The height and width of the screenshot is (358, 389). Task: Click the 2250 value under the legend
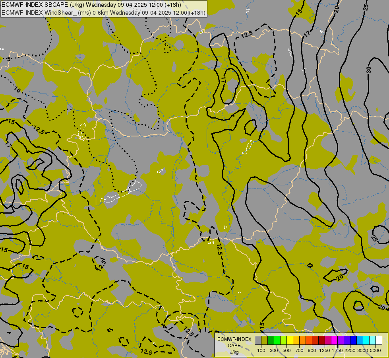[350, 350]
